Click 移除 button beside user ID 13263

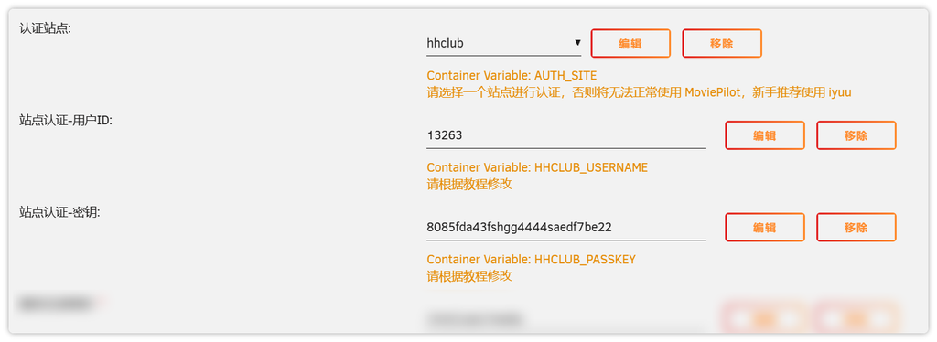856,135
